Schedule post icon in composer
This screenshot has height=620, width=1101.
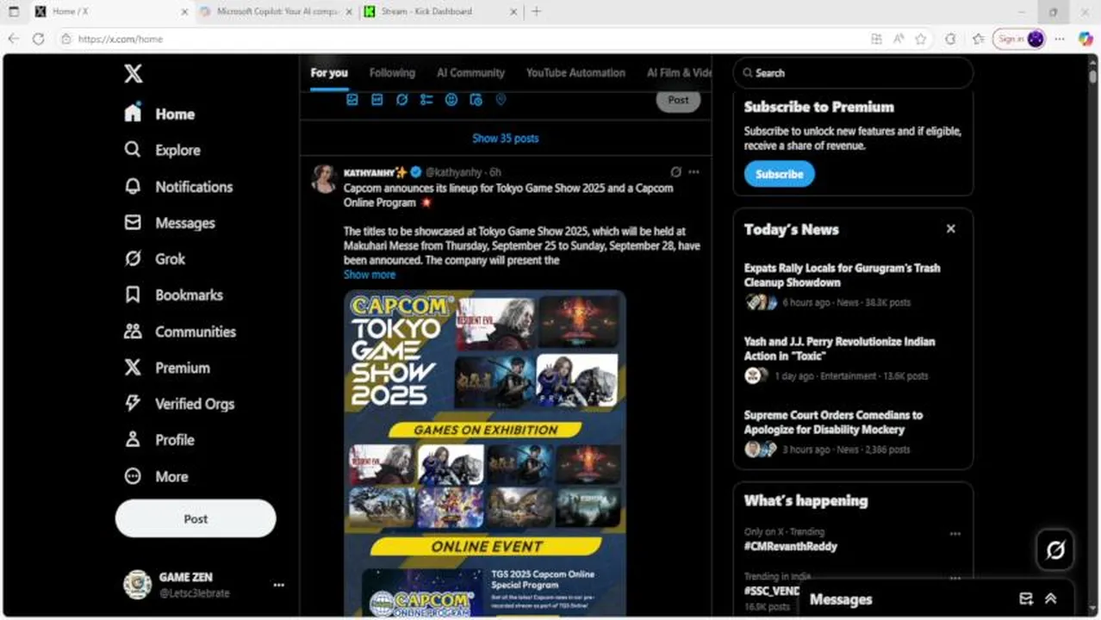pos(476,100)
